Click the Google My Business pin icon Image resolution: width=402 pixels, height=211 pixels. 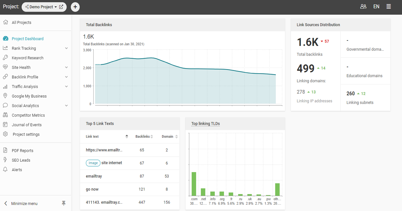[x=5, y=96]
